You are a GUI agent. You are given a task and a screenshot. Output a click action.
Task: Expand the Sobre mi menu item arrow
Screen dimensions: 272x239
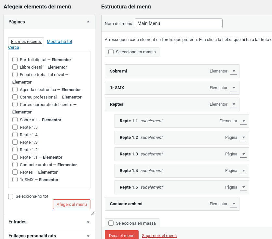click(x=233, y=71)
